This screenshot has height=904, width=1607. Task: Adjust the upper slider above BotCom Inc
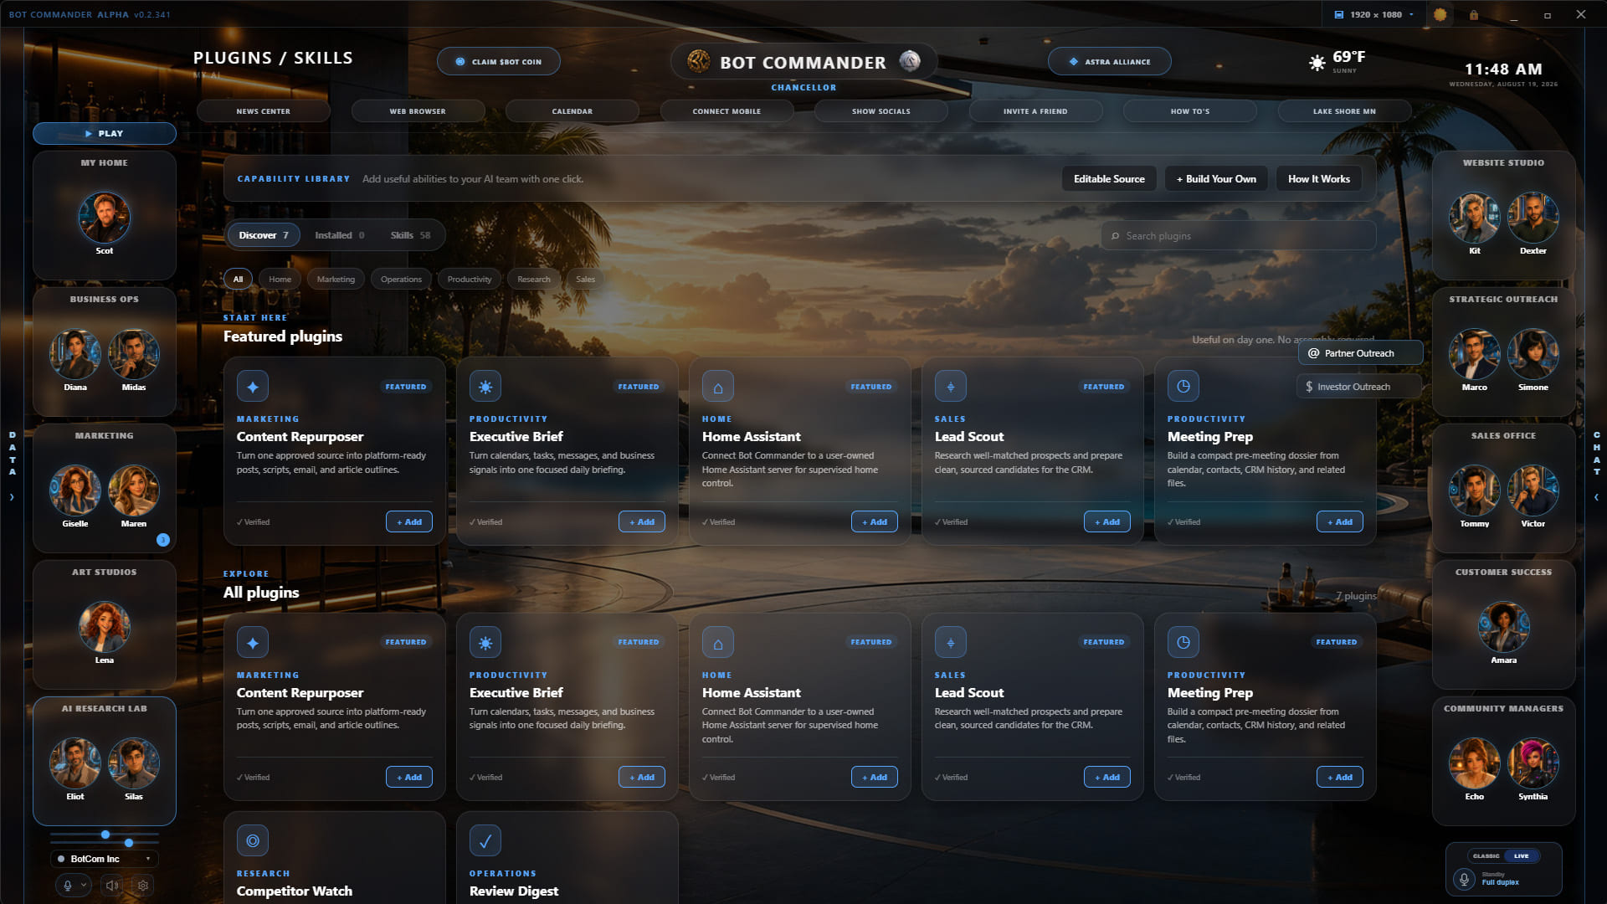pyautogui.click(x=105, y=835)
